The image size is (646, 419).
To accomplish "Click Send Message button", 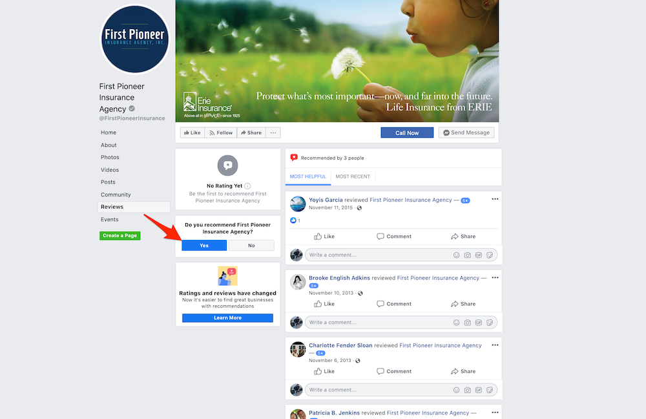I will (466, 133).
